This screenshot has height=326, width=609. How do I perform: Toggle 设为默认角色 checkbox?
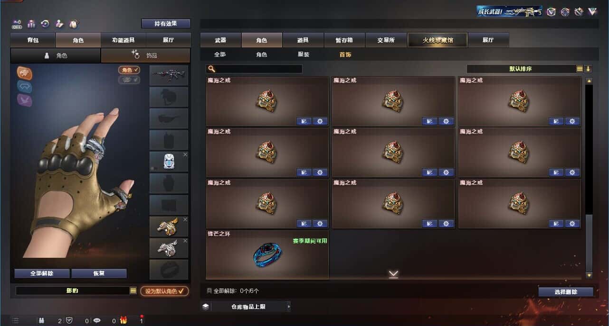coord(164,291)
